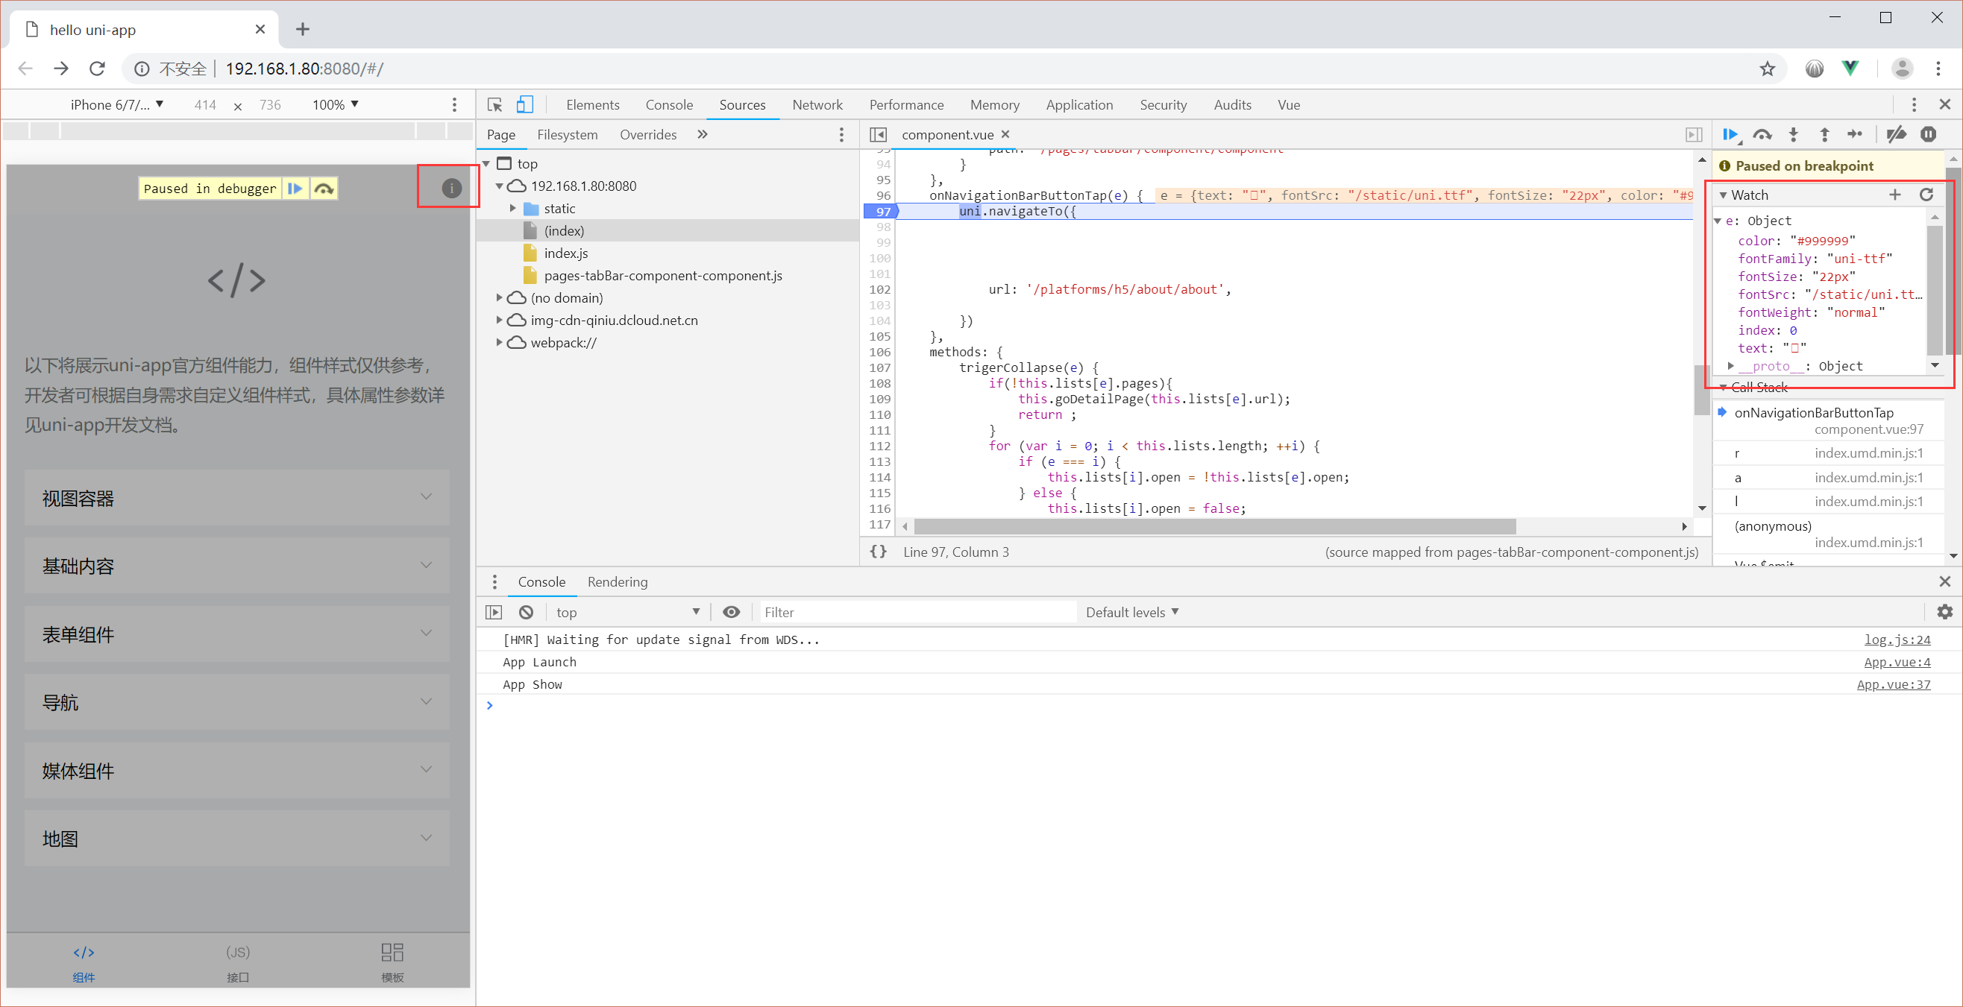Screen dimensions: 1963x1007
Task: Clear the console output
Action: click(x=526, y=613)
